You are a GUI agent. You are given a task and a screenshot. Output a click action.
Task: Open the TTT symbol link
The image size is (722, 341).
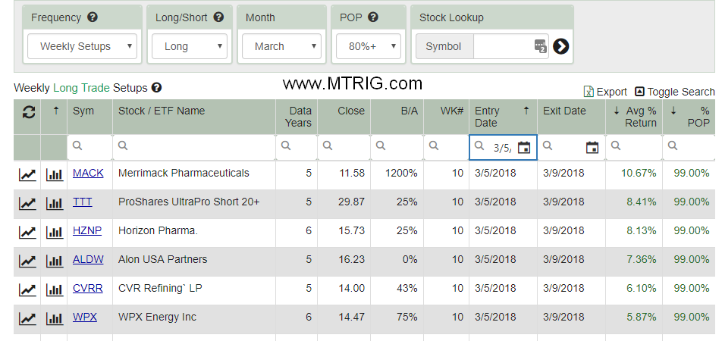tap(83, 202)
